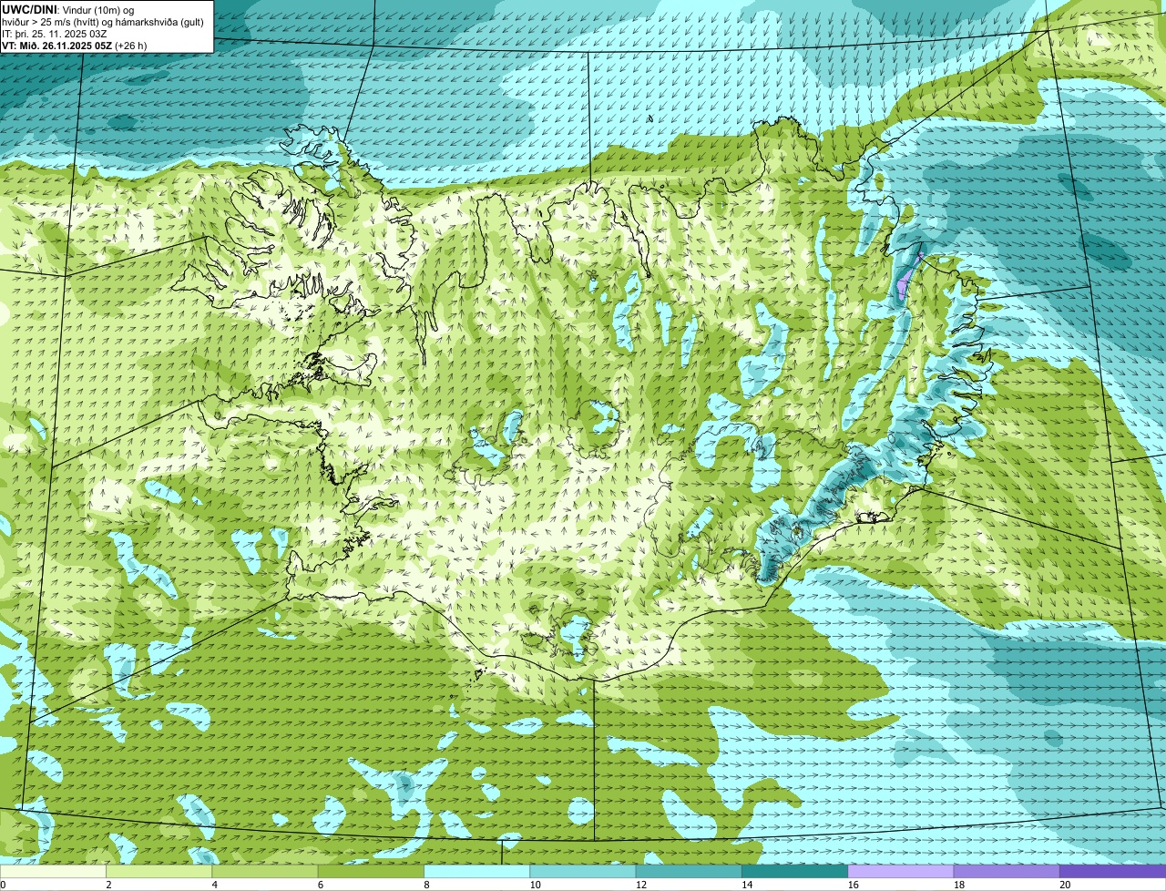Click the scale label '6'

pyautogui.click(x=321, y=885)
